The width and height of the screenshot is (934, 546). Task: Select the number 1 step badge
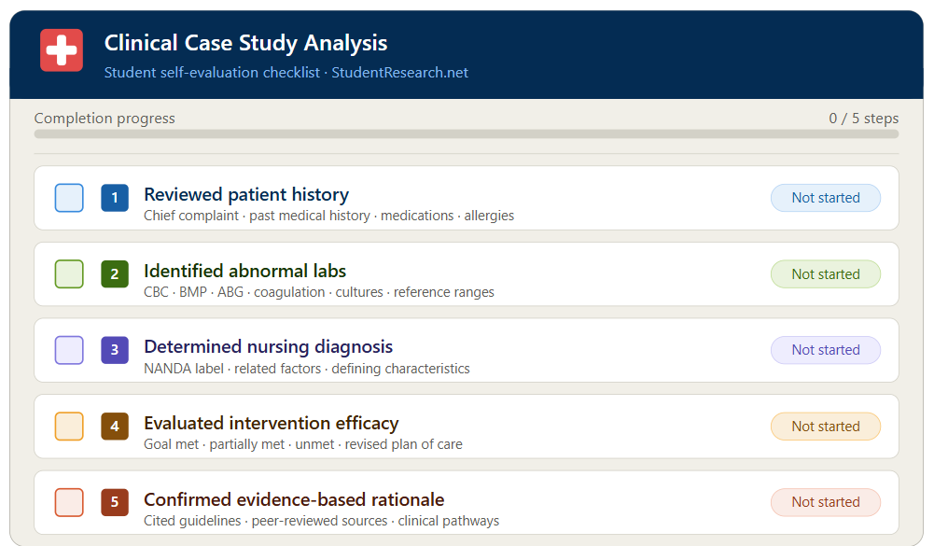pos(114,198)
